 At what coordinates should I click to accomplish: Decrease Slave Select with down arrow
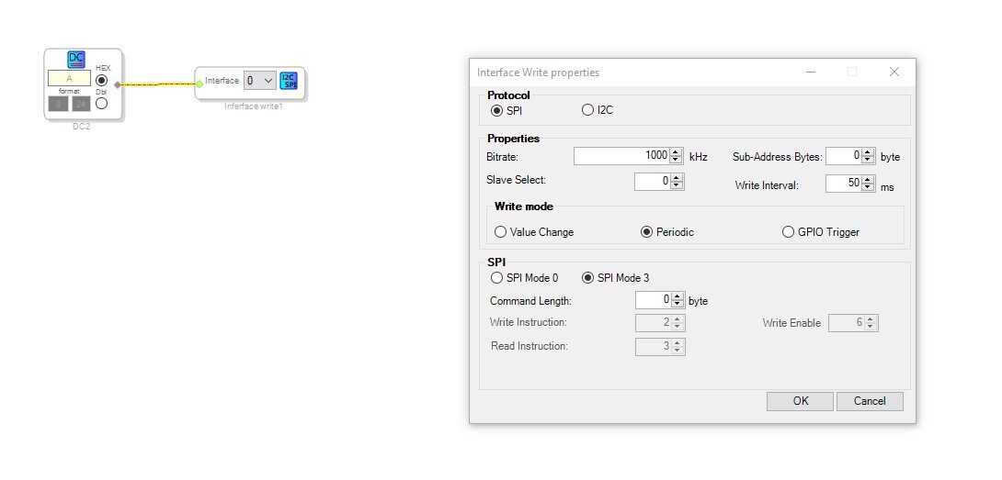click(x=677, y=185)
